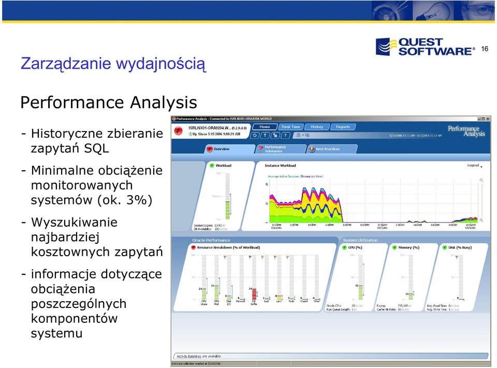Click the zoom-out magnifier below chart slider
Viewport: 497px width, 368px height.
point(481,219)
